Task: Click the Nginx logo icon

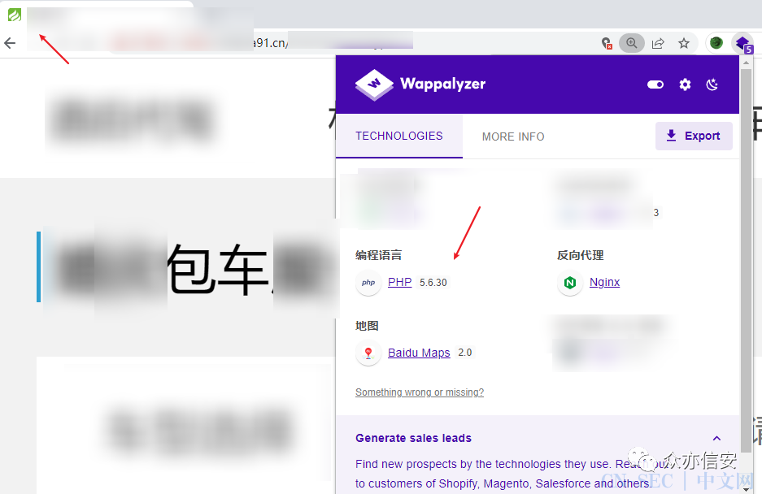Action: pos(570,283)
